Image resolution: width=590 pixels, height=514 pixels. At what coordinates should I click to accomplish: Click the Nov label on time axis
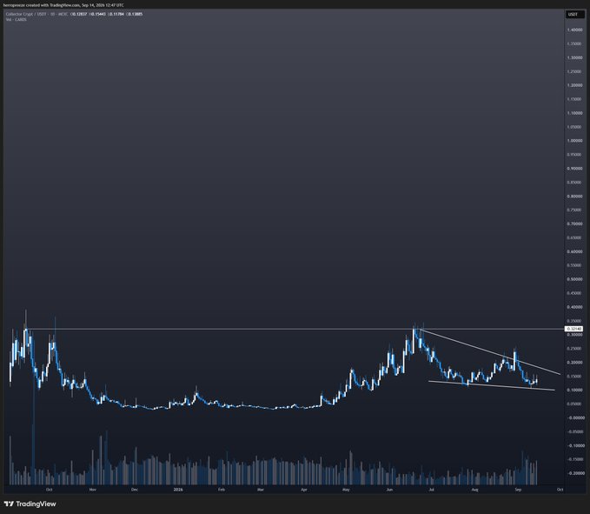[x=93, y=490]
